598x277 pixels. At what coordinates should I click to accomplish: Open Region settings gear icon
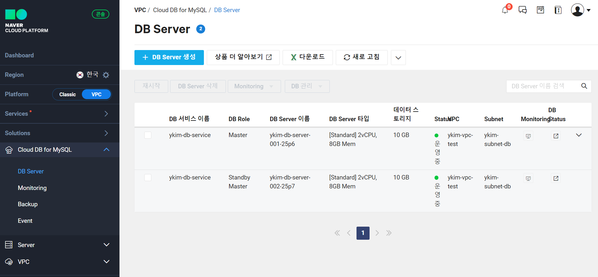click(106, 75)
